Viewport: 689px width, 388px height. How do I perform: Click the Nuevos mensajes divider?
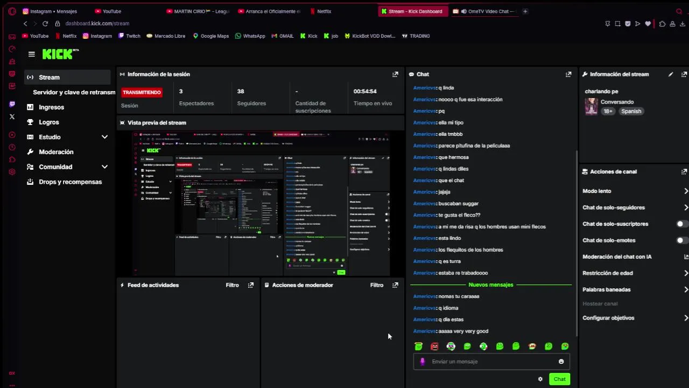click(x=491, y=285)
